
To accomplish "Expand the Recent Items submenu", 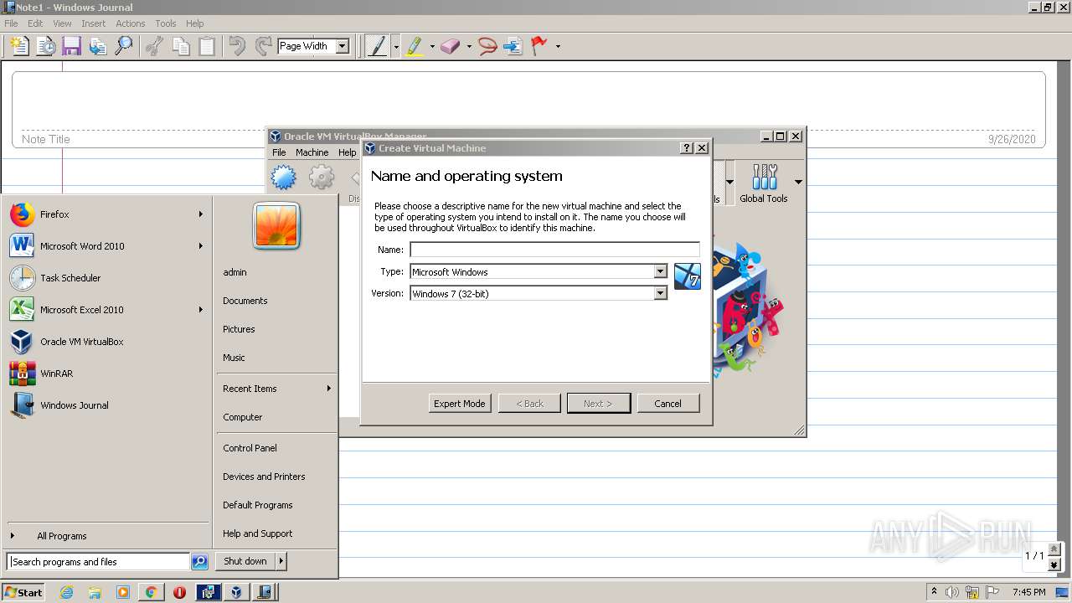I will (x=329, y=389).
